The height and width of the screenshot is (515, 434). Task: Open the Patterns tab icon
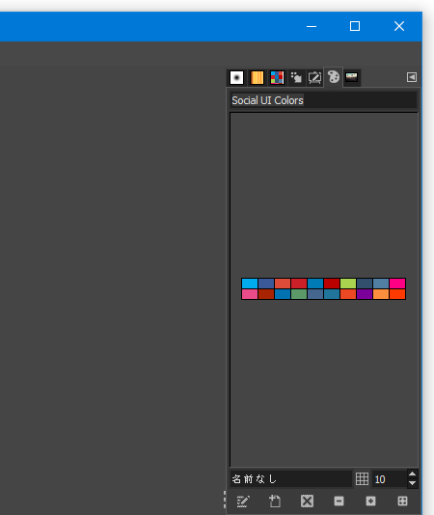(x=277, y=78)
